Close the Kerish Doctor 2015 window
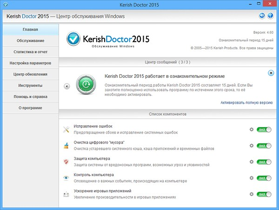279x210 pixels. pyautogui.click(x=270, y=4)
